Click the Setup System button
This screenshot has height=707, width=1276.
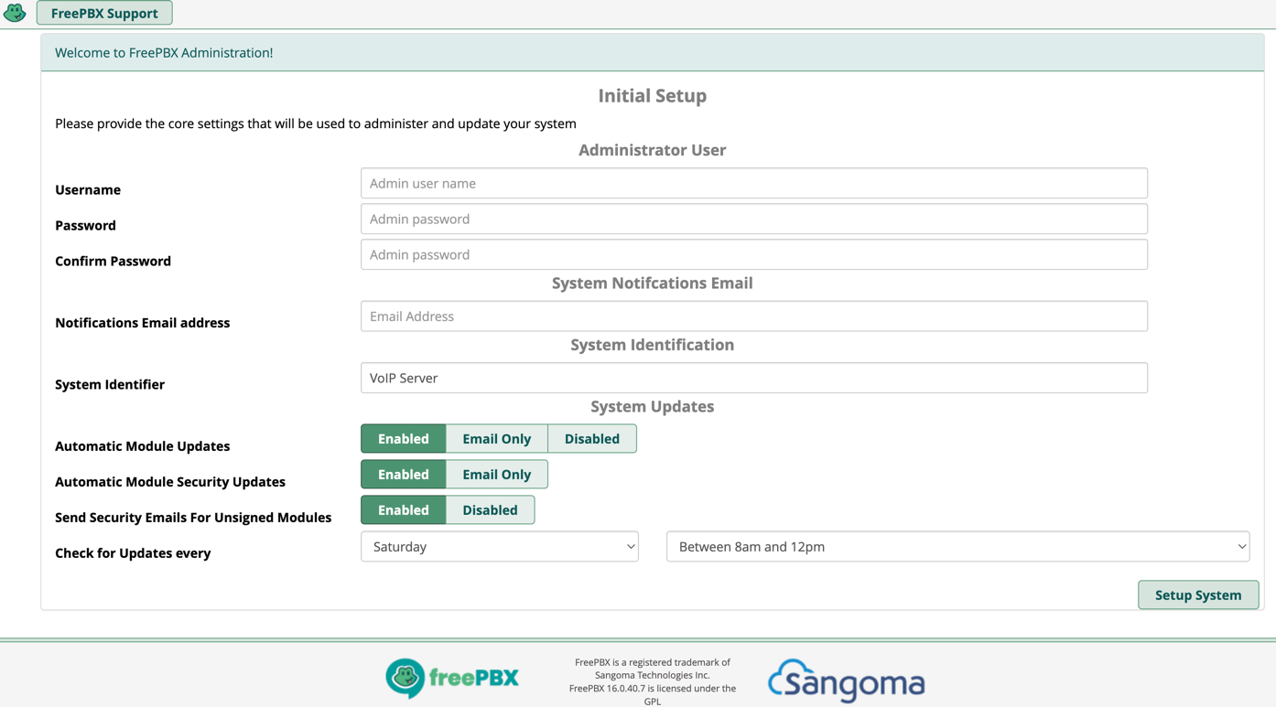(x=1198, y=595)
